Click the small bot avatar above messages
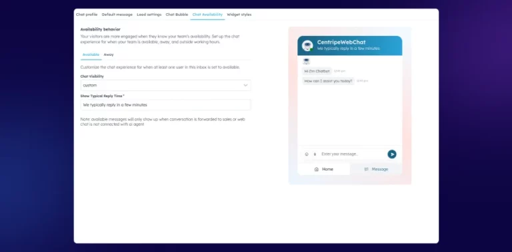512x252 pixels. [306, 62]
